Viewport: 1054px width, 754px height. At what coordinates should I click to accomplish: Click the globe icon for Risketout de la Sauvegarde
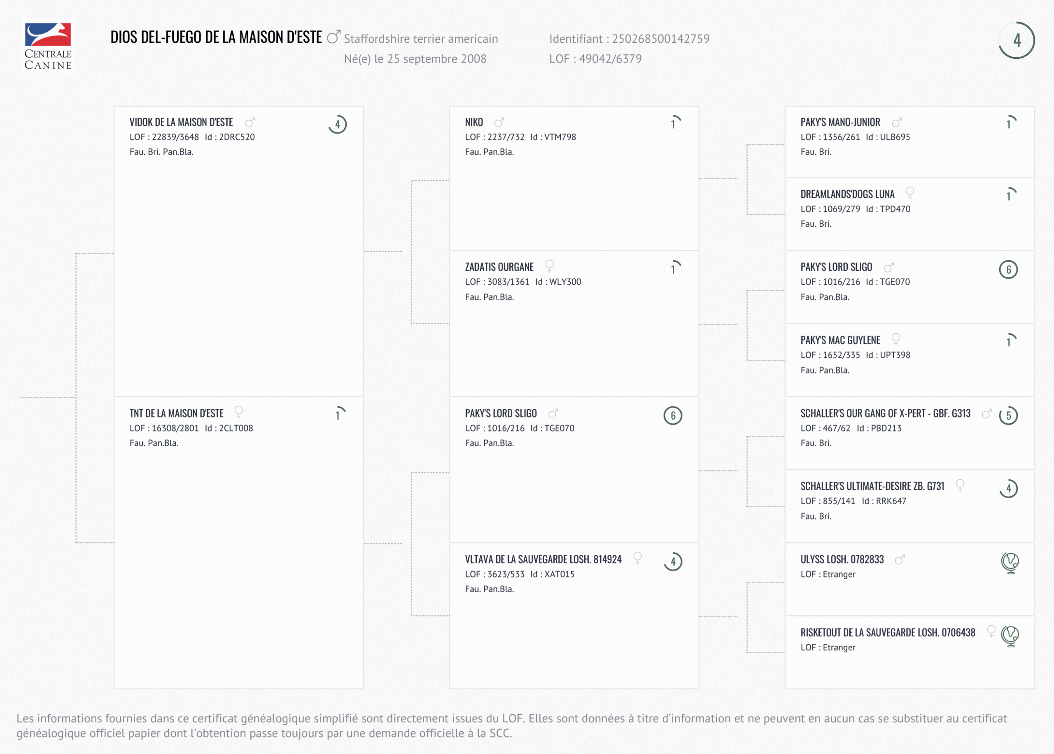coord(1010,636)
